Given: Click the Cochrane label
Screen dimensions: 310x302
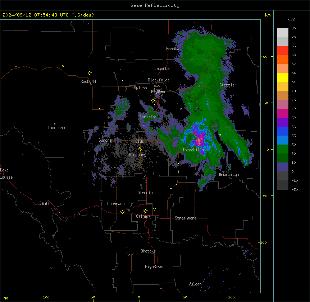Looking at the screenshot, I should (116, 204).
